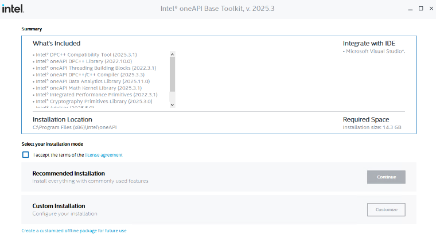Click the Integrate with IDE heading
The image size is (436, 234).
tap(369, 44)
